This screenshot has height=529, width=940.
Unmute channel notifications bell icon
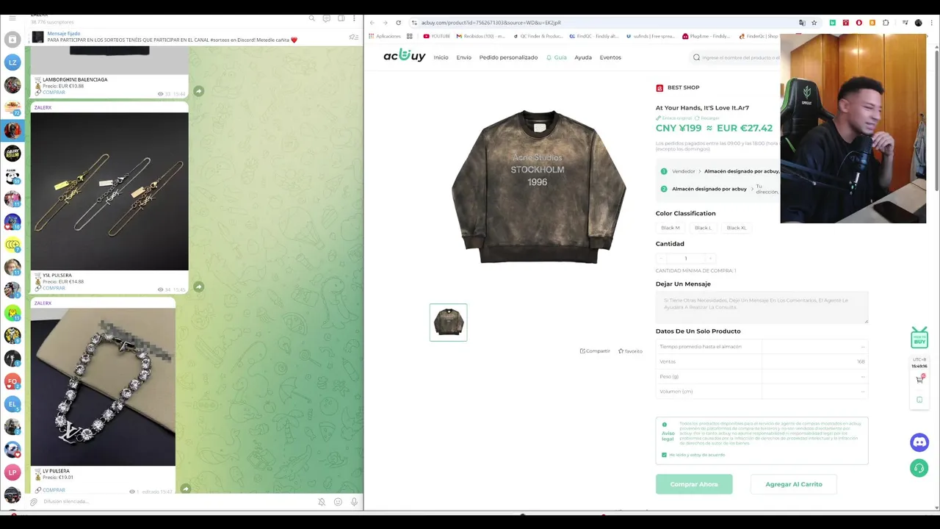click(x=322, y=502)
